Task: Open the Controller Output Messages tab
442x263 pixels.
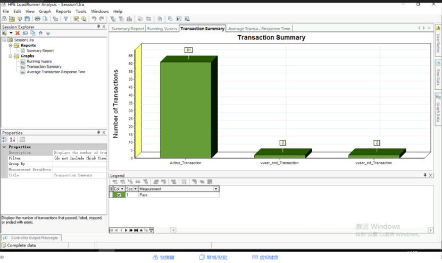Action: click(x=31, y=237)
